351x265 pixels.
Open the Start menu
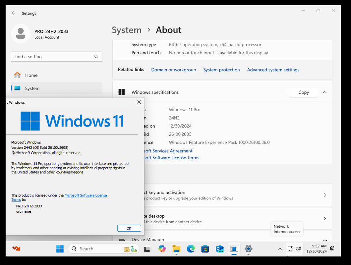[x=60, y=249]
